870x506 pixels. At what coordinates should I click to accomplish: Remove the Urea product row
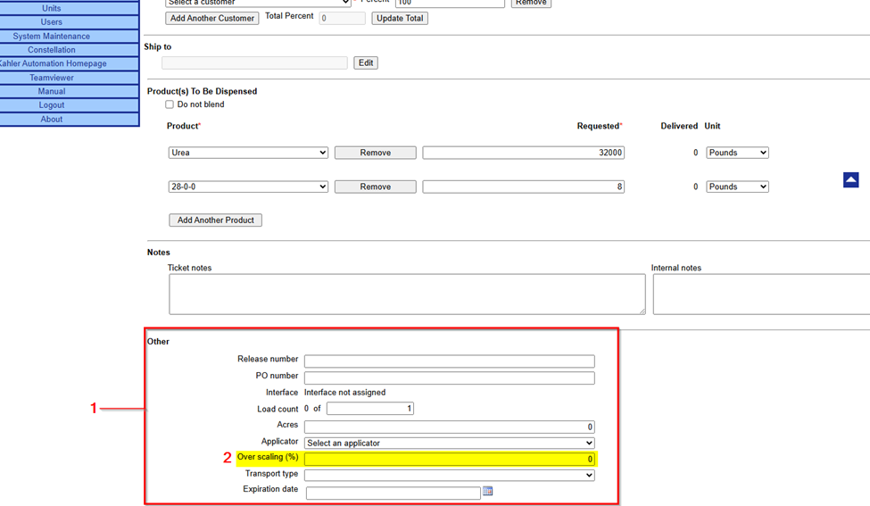tap(375, 153)
